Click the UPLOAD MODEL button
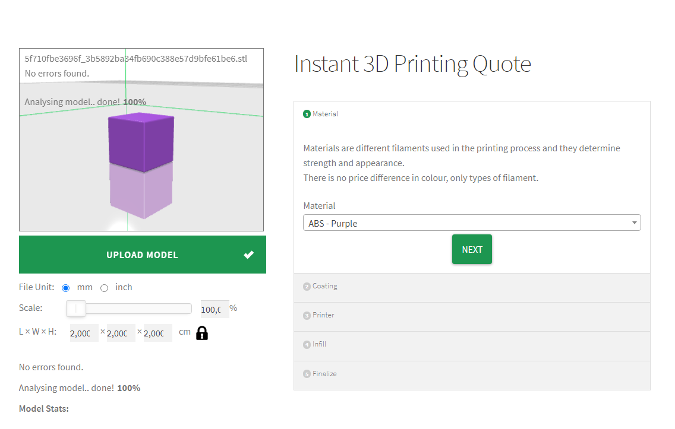675x429 pixels. click(143, 255)
